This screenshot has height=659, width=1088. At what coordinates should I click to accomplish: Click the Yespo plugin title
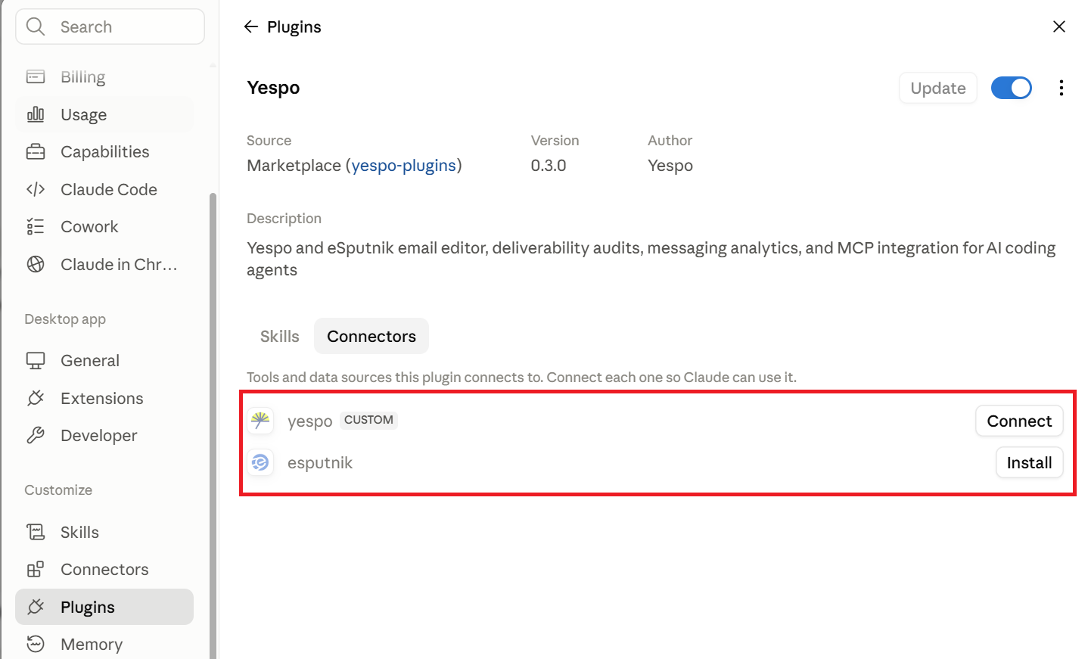point(273,88)
